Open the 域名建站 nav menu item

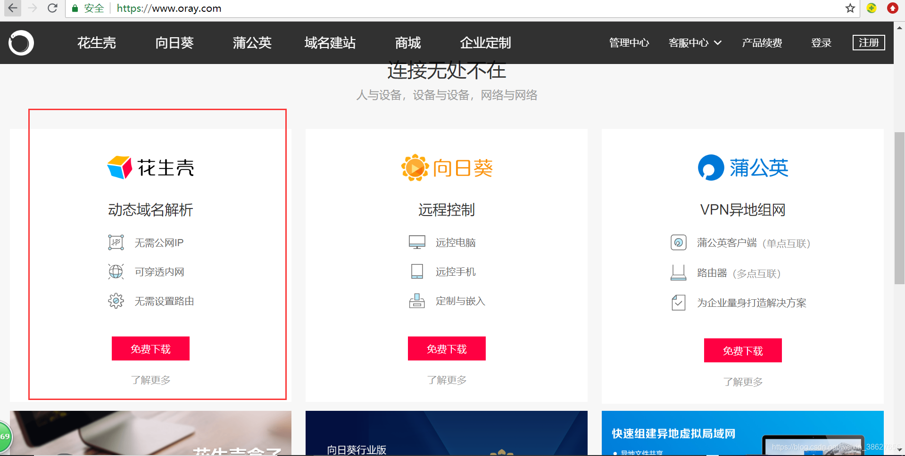[x=330, y=43]
